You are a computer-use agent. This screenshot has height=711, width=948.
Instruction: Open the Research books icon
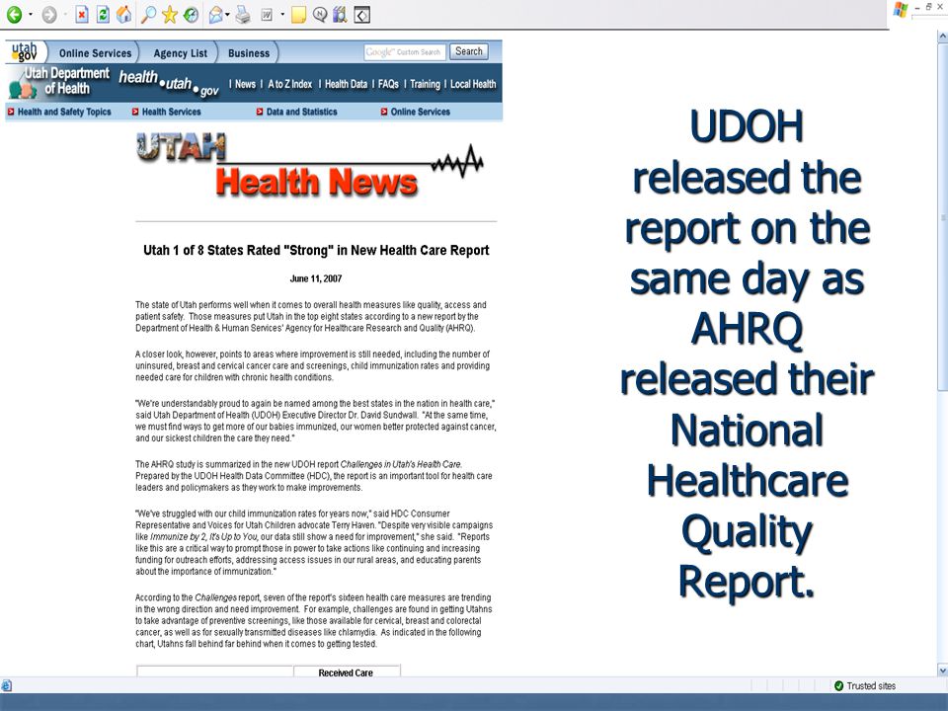[340, 15]
